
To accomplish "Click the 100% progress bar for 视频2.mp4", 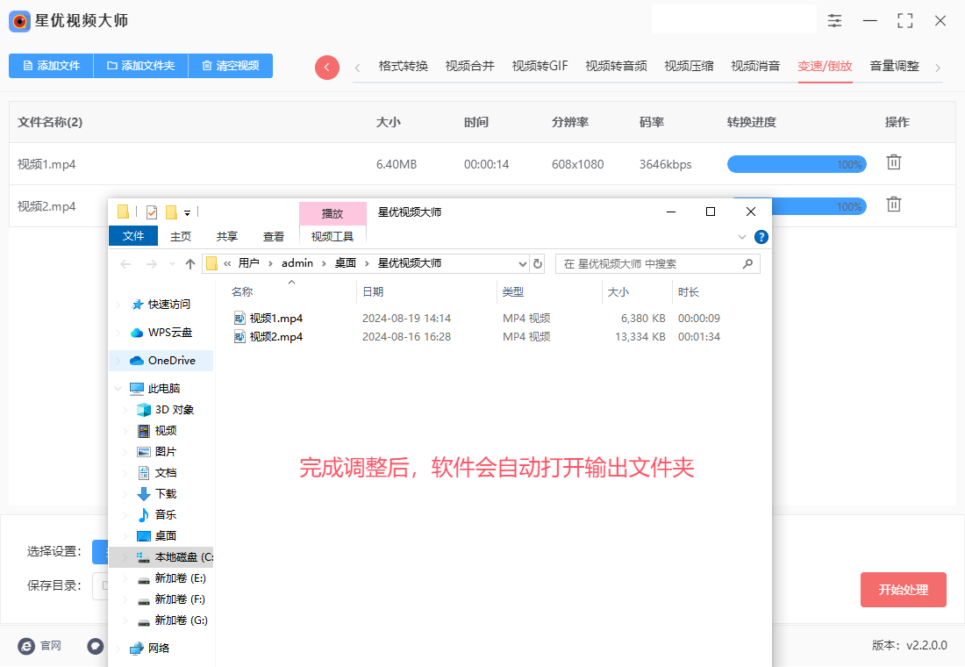I will (818, 206).
